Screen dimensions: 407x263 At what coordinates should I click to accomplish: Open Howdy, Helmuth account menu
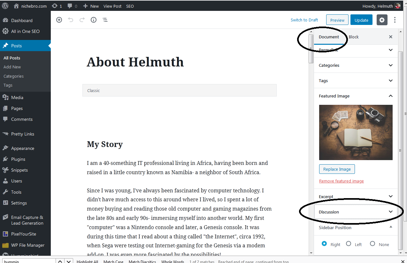click(x=381, y=6)
